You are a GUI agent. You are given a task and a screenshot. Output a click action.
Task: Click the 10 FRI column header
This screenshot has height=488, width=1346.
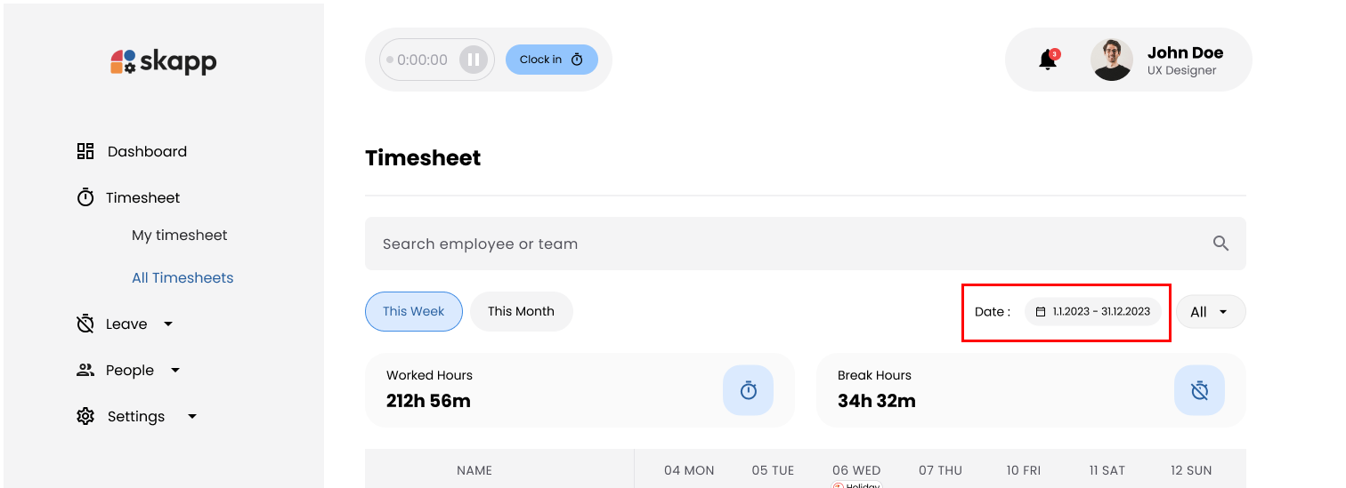[x=1024, y=470]
